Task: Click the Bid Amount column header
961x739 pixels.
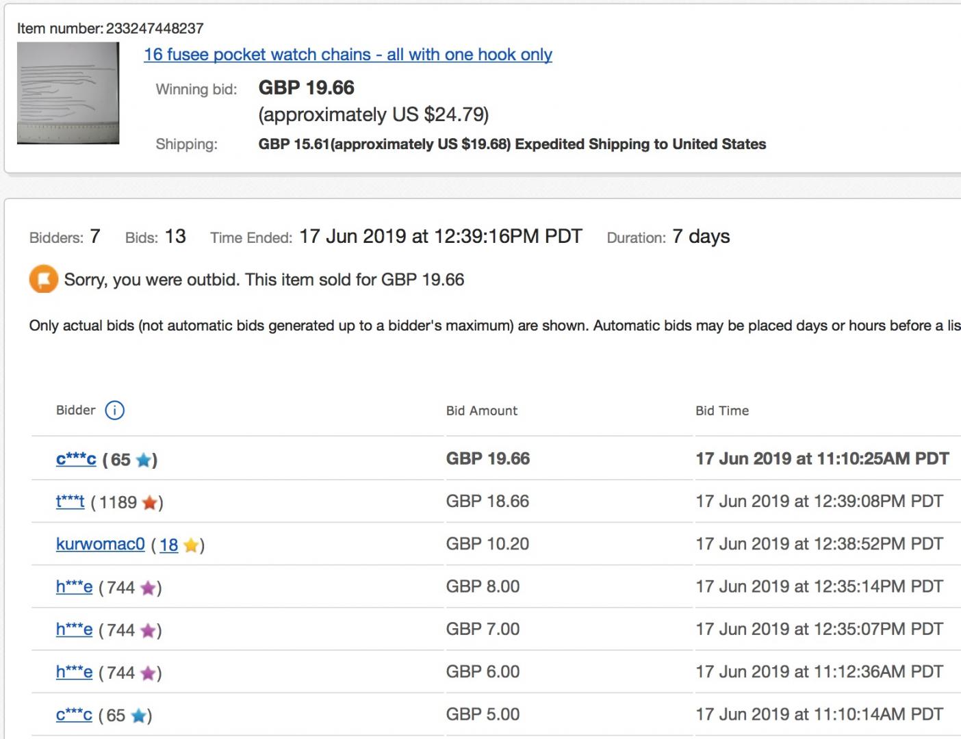Action: [x=482, y=411]
